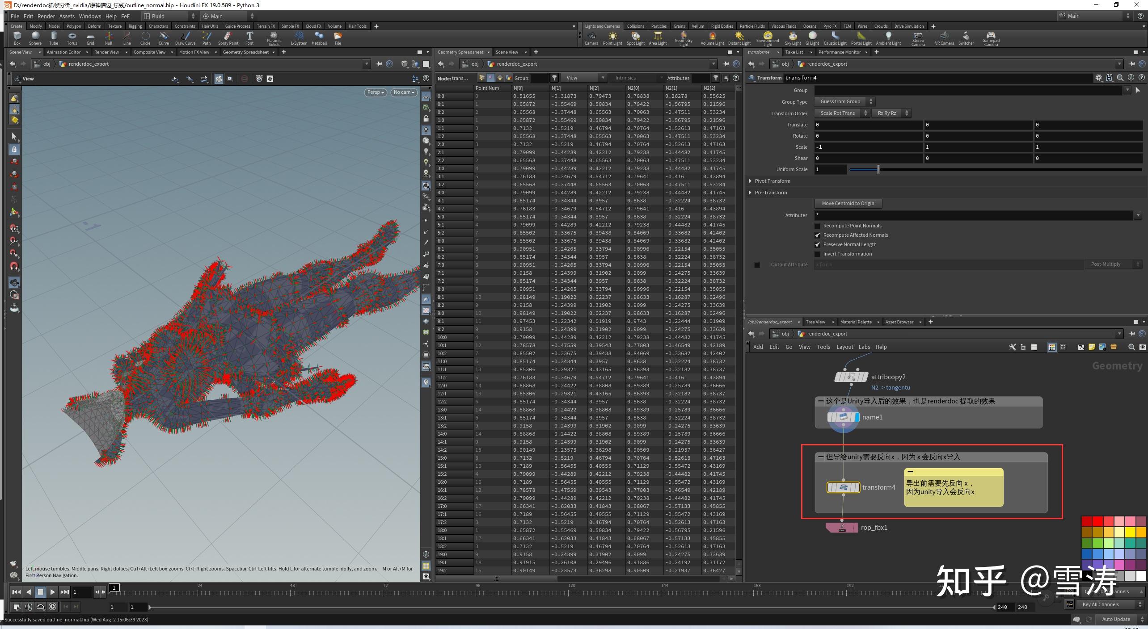Add a Distant Light from the shelf
1148x629 pixels.
(739, 38)
